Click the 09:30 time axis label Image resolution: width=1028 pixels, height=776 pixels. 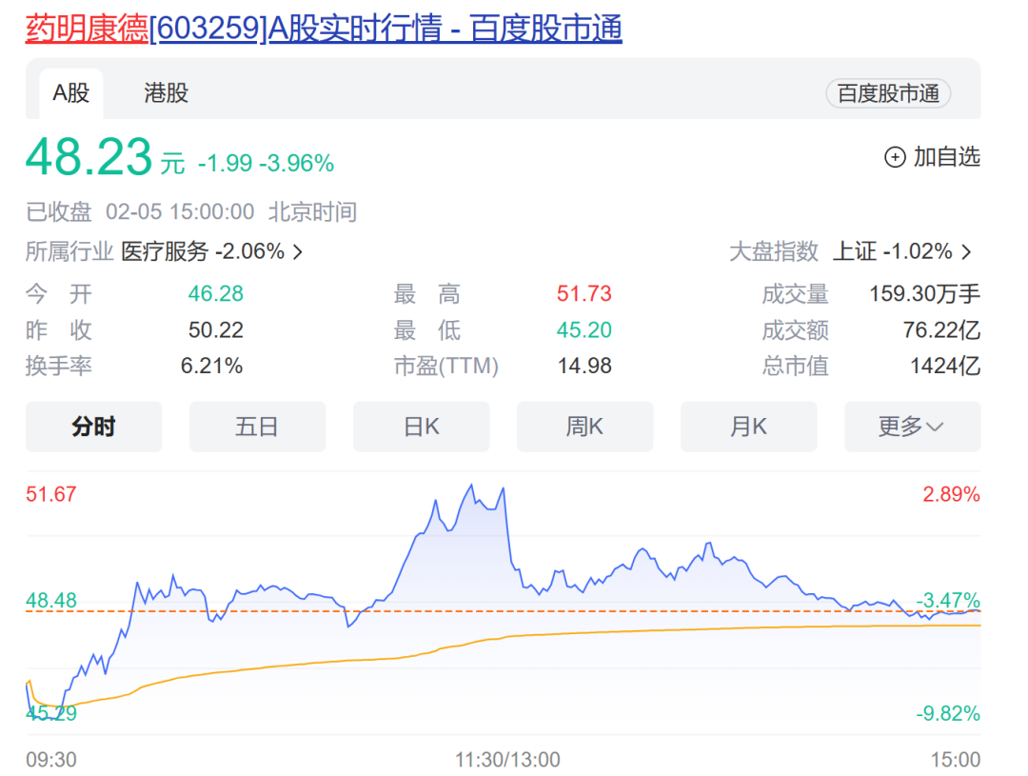click(51, 760)
